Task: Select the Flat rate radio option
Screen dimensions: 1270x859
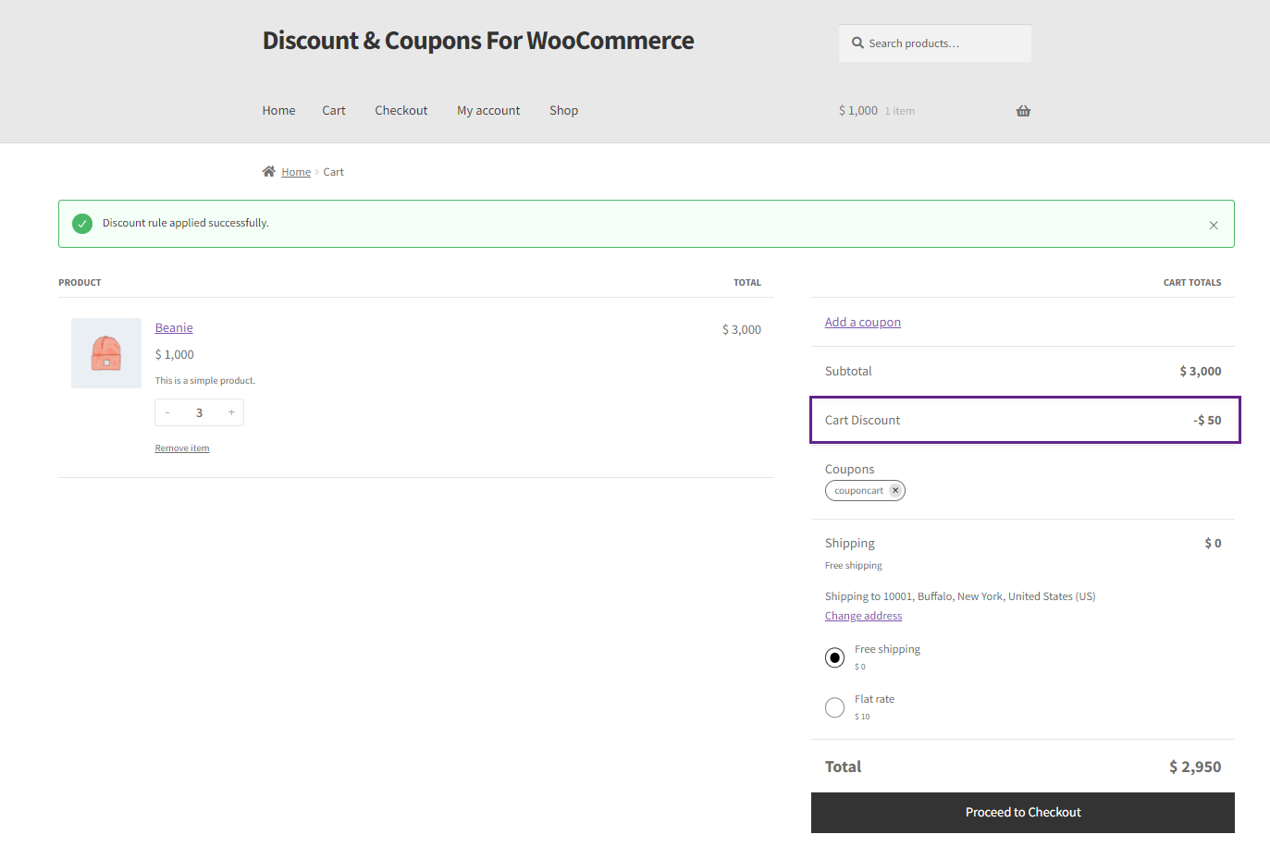Action: point(834,707)
